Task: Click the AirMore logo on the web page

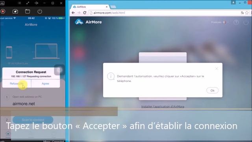Action: (x=88, y=22)
